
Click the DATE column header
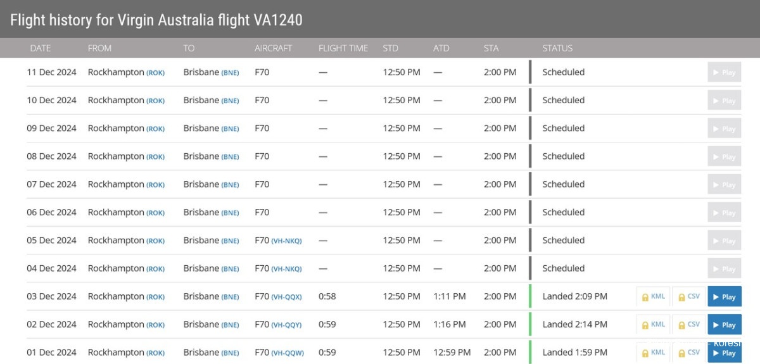(41, 48)
